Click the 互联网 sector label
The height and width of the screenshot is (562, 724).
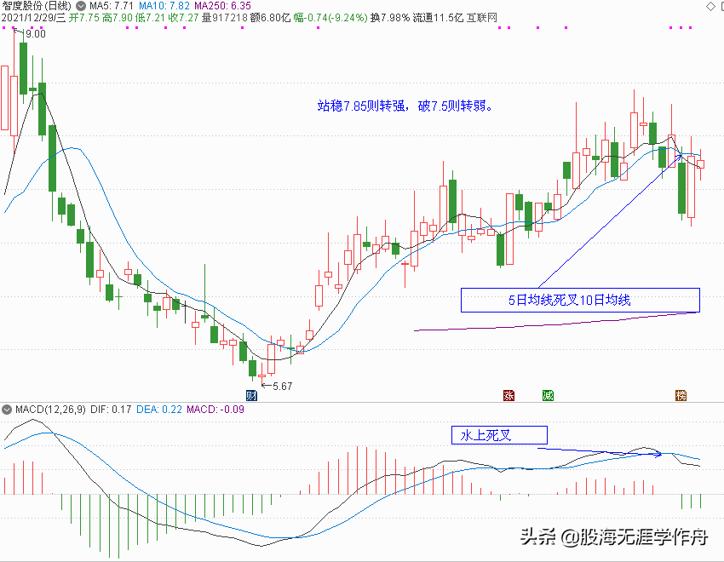(481, 18)
